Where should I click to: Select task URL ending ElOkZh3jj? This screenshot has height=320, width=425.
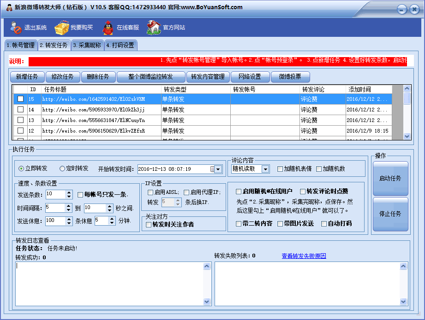click(x=94, y=110)
